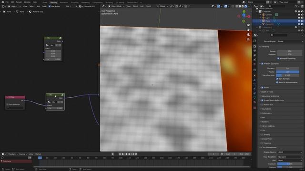This screenshot has width=305, height=171.
Task: Open the node editor Node menu
Action: coord(44,6)
